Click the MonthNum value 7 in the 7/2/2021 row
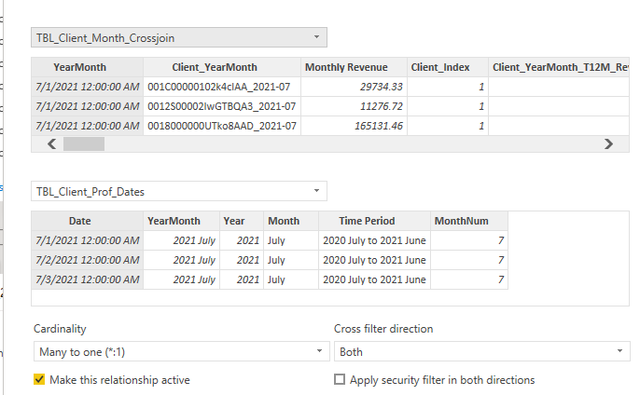 tap(469, 260)
